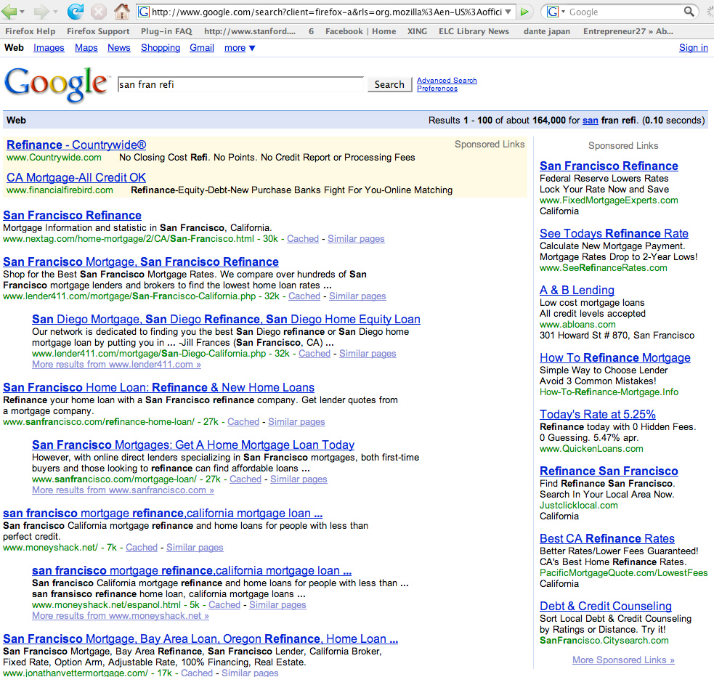Open Refinance San Francisco sidebar ad
The width and height of the screenshot is (714, 677).
(x=609, y=471)
